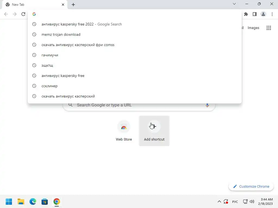Viewport: 278px width, 208px height.
Task: Choose suggestion 'антивирус kaspersky free' without 2022
Action: (135, 76)
